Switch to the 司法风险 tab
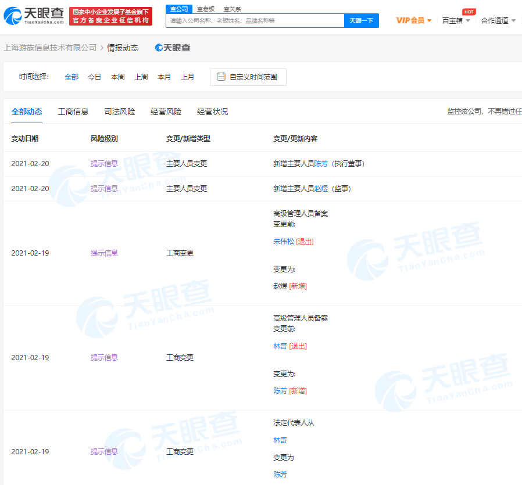The height and width of the screenshot is (485, 522). (x=120, y=112)
